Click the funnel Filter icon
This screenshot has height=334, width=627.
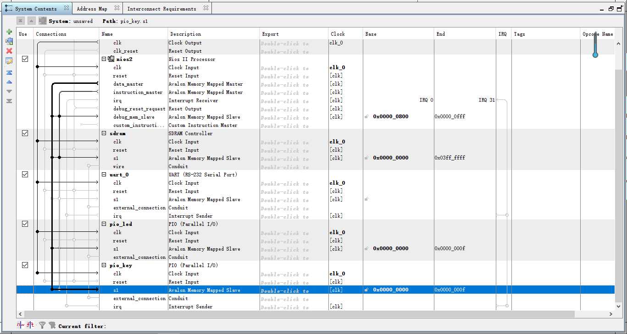(42, 325)
